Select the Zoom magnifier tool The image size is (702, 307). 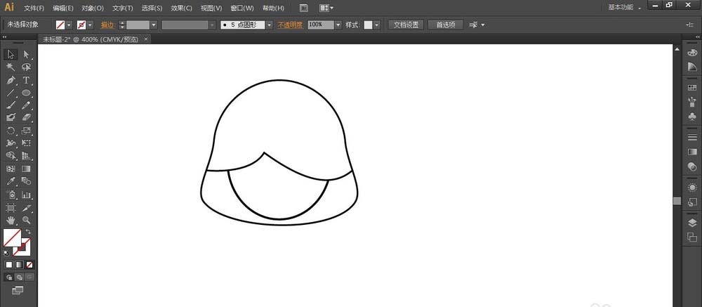[x=26, y=221]
